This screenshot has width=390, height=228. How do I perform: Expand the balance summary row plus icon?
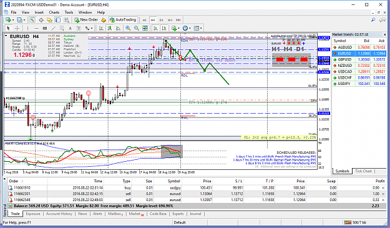(x=10, y=206)
